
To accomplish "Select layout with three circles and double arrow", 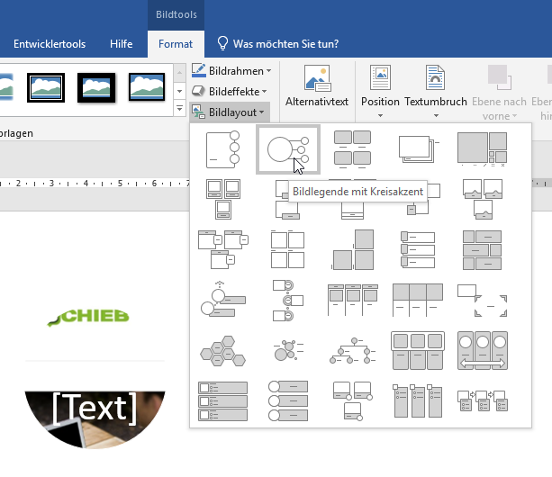I will (x=483, y=351).
